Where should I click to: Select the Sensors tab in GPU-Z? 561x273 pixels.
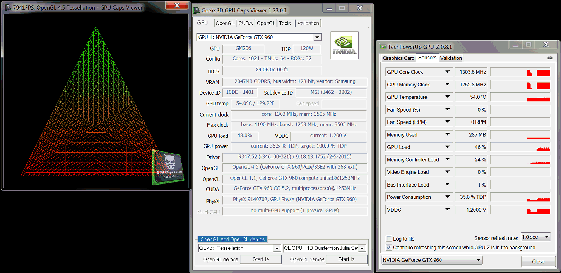tap(428, 58)
